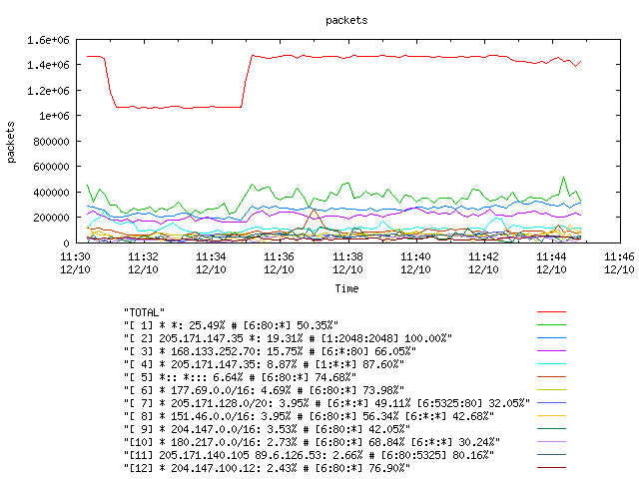Screen dimensions: 639x479
Task: Click the green legend line sample for entry [ 1]
Action: (551, 325)
